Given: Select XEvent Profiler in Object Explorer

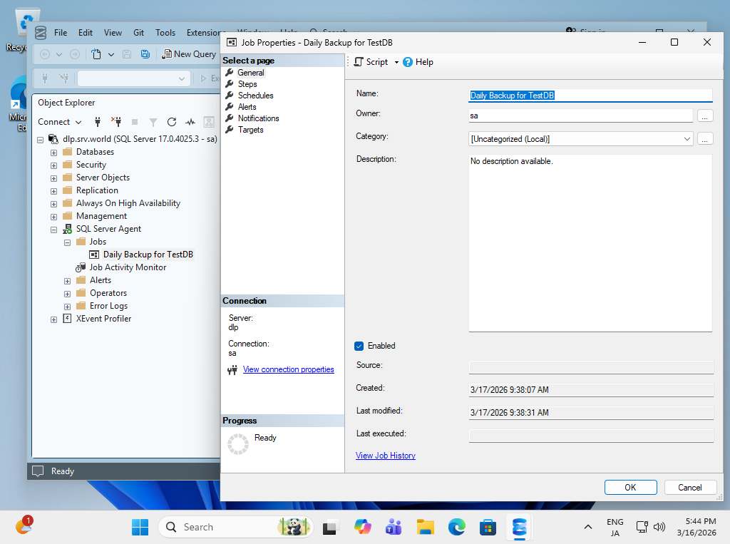Looking at the screenshot, I should [x=104, y=319].
